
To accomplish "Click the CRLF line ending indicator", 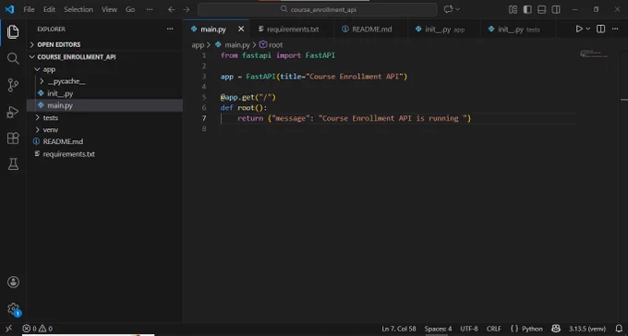I will click(494, 329).
